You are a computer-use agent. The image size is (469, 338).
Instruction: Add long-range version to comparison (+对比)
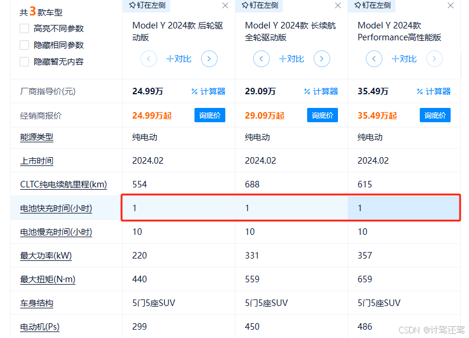point(292,59)
